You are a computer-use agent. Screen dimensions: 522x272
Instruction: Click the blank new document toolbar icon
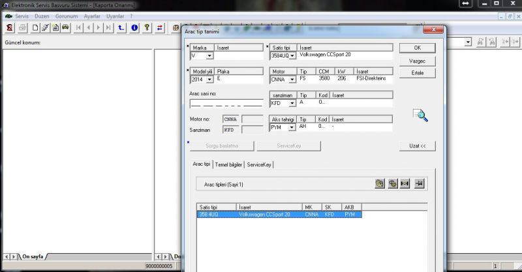point(35,27)
